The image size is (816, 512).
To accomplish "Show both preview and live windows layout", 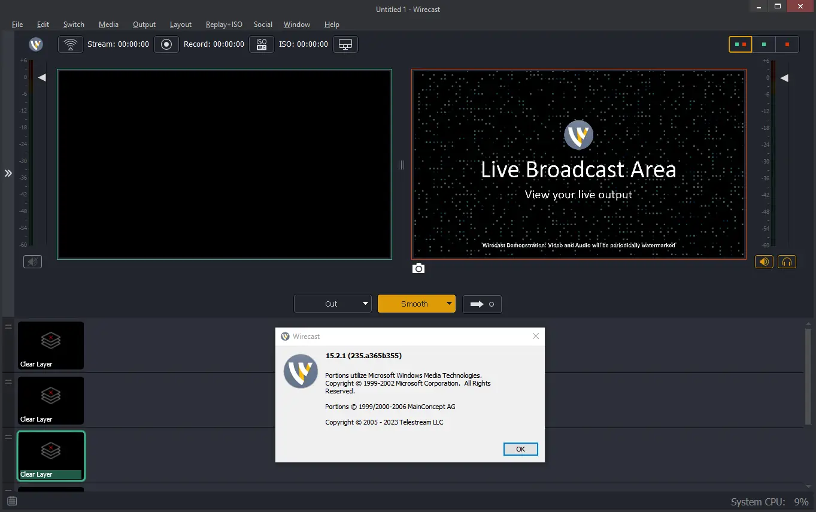I will (740, 44).
